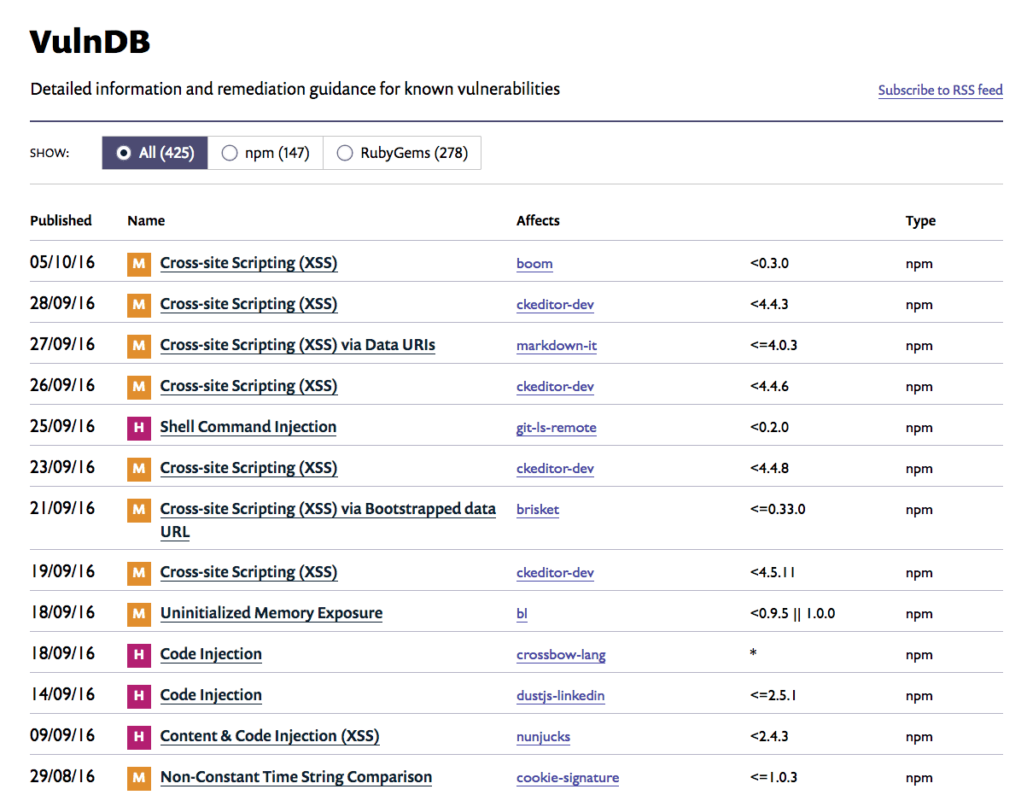Click the <=2.5.1 version value
The image size is (1027, 795).
(773, 696)
